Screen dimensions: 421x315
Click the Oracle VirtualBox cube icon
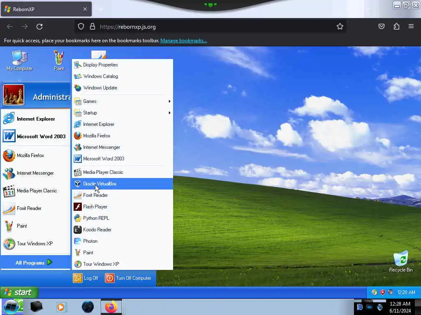point(78,184)
